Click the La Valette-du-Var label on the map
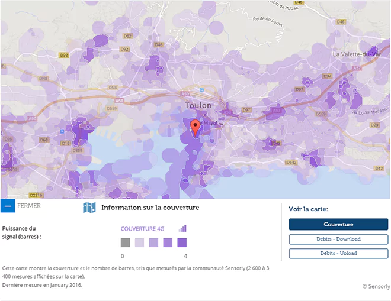The height and width of the screenshot is (301, 391). [357, 54]
